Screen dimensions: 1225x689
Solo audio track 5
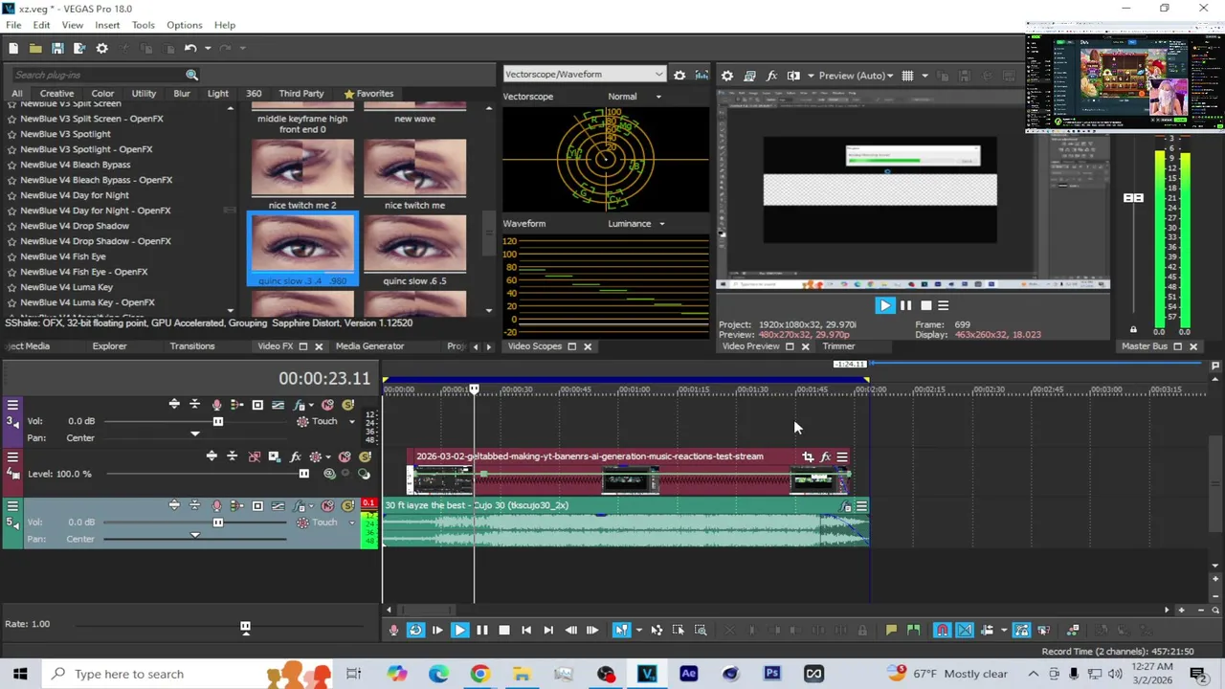click(348, 505)
